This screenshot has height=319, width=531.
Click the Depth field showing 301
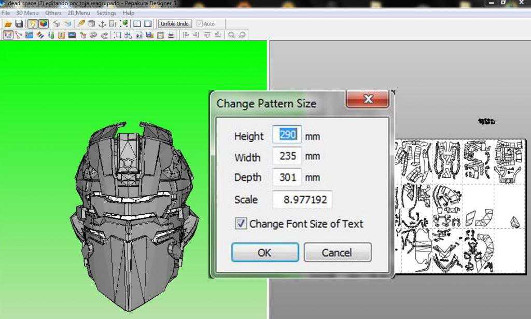(x=287, y=177)
